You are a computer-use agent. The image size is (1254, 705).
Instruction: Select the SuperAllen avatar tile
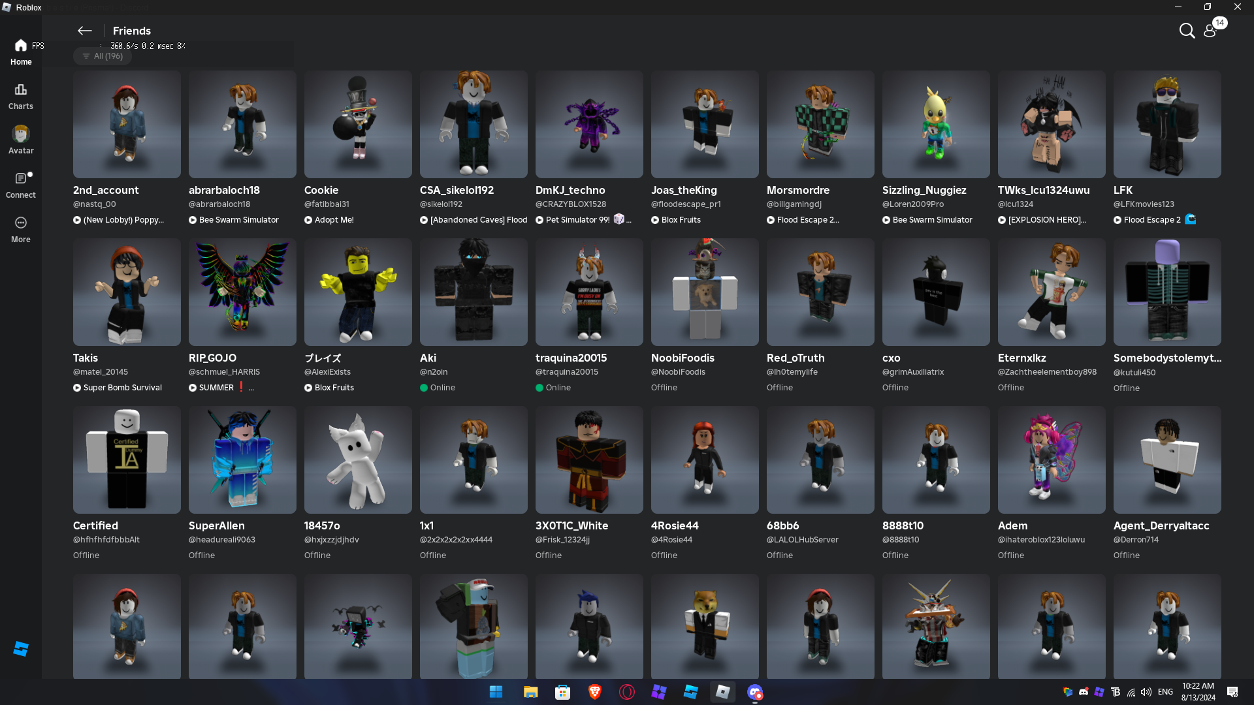[x=242, y=460]
